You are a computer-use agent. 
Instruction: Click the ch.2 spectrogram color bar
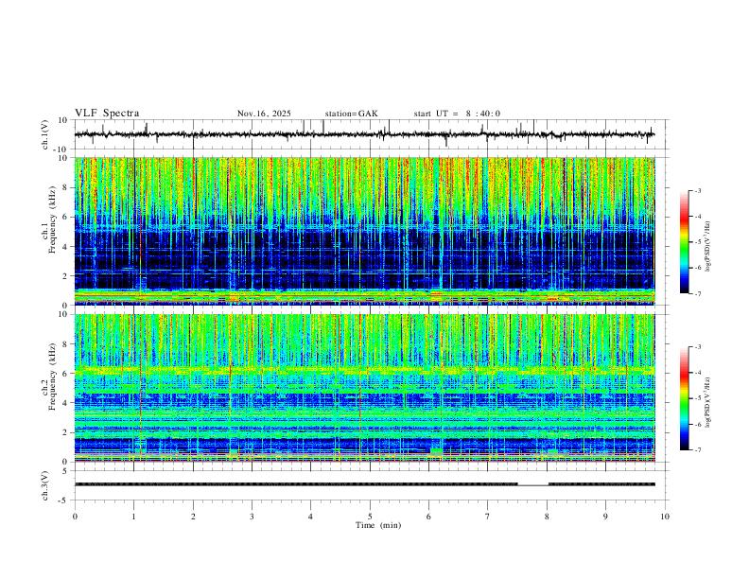click(684, 398)
